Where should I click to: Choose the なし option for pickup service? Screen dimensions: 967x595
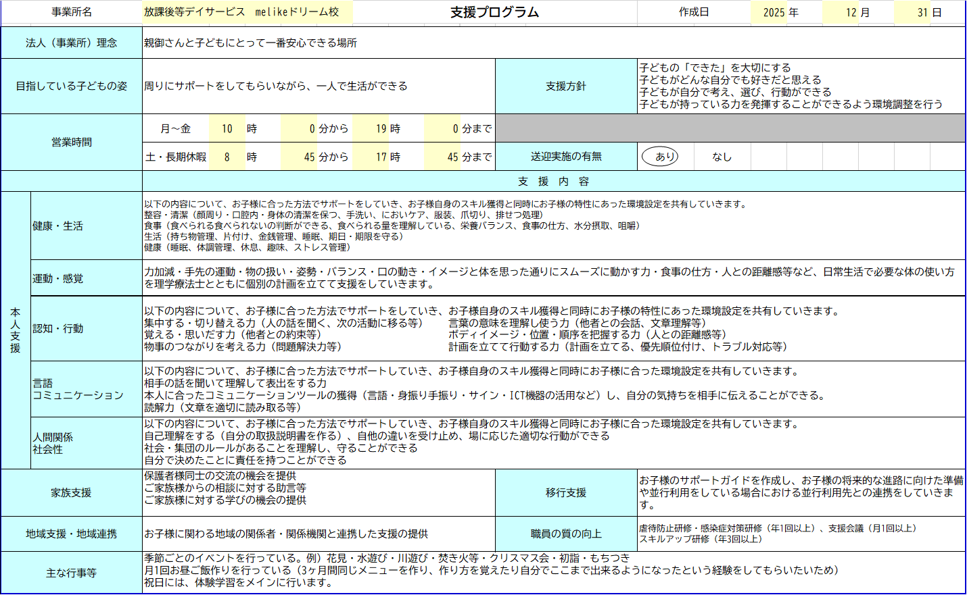[x=722, y=157]
